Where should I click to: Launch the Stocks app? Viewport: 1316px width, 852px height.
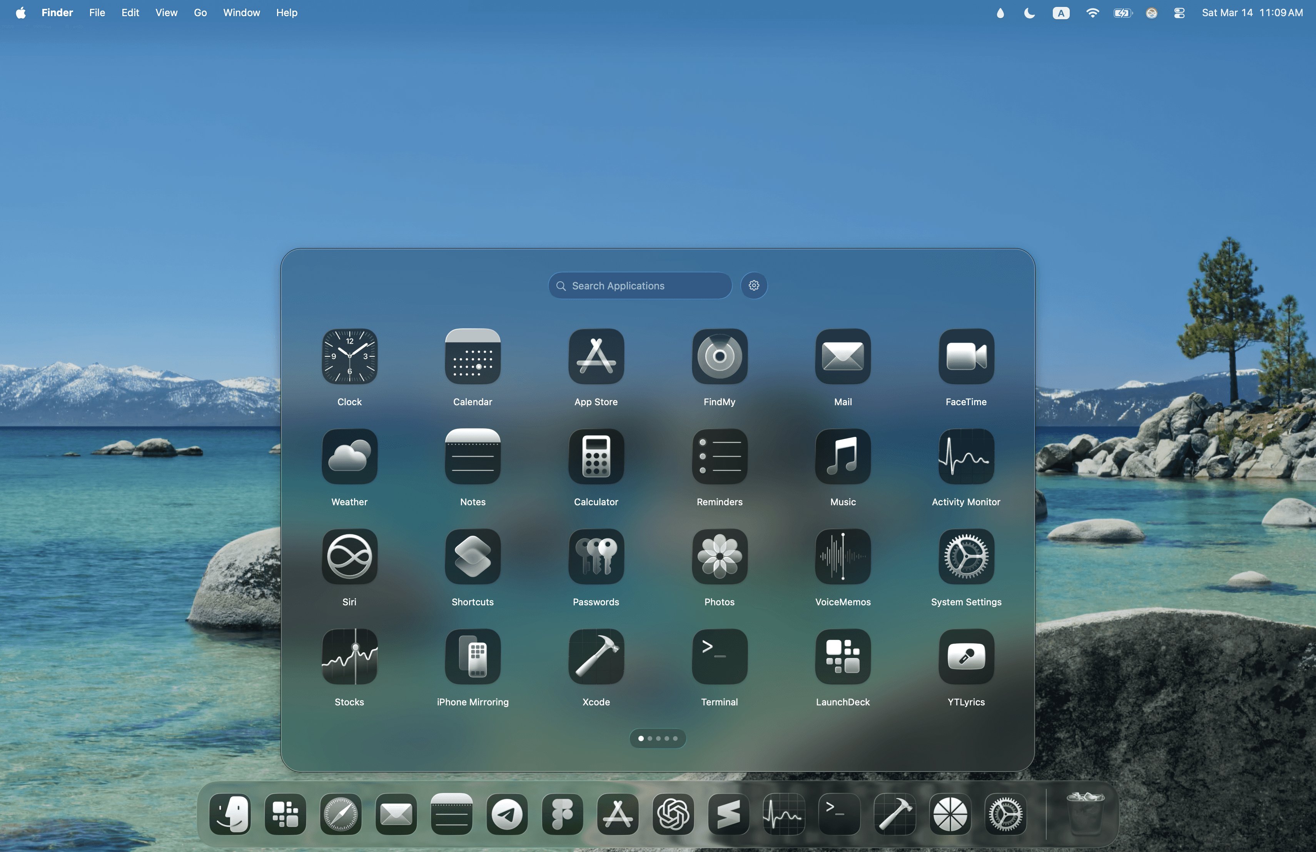349,657
